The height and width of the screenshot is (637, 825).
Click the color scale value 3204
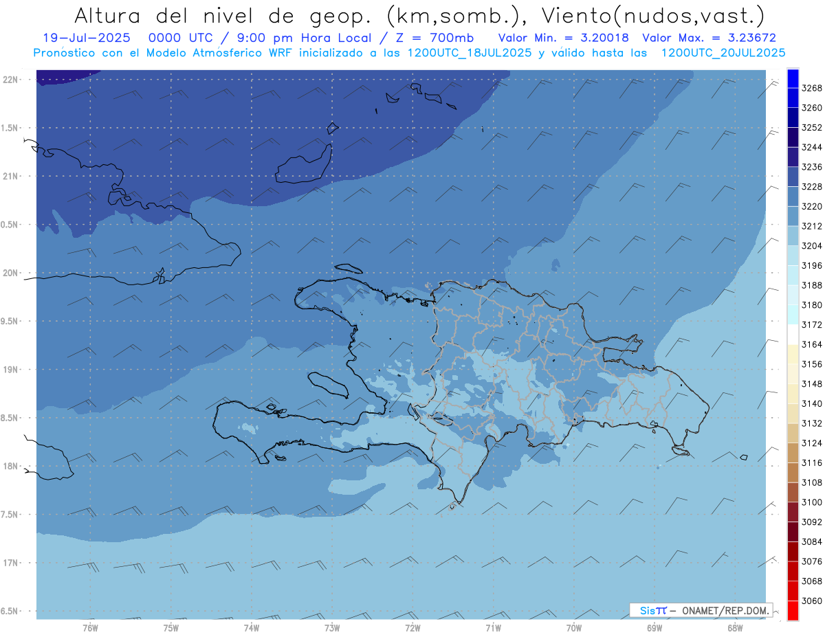pyautogui.click(x=812, y=245)
